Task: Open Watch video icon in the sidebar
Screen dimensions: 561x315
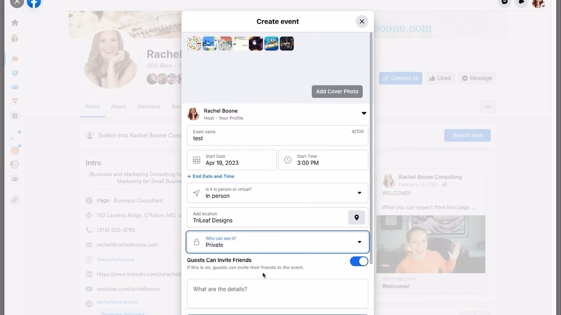Action: click(x=15, y=73)
